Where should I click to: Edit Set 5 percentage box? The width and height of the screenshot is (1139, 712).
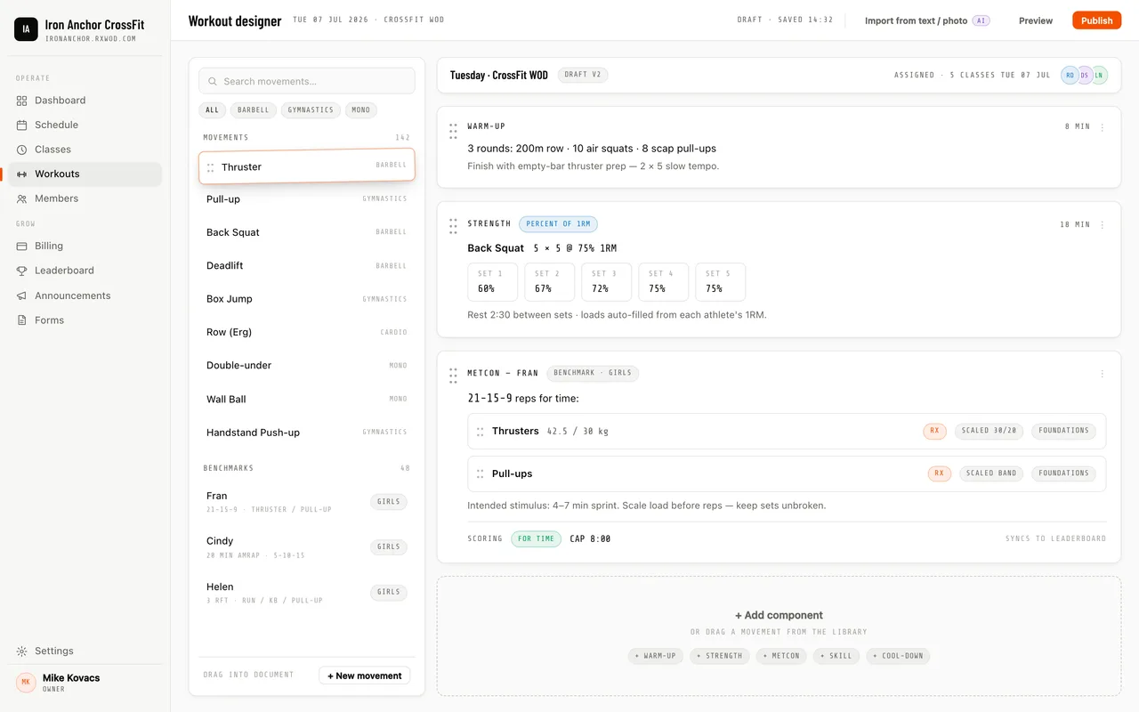(x=721, y=282)
